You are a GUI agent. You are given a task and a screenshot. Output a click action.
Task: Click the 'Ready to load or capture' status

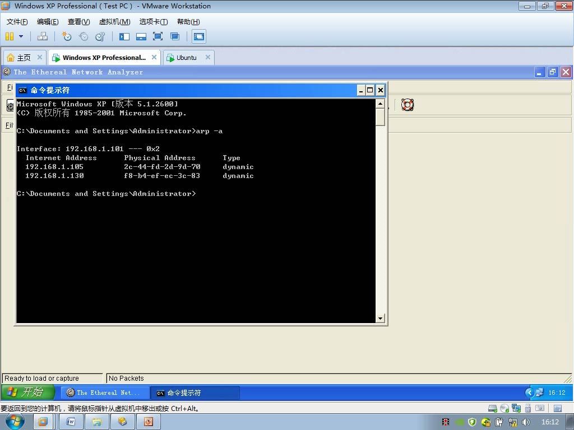point(41,378)
